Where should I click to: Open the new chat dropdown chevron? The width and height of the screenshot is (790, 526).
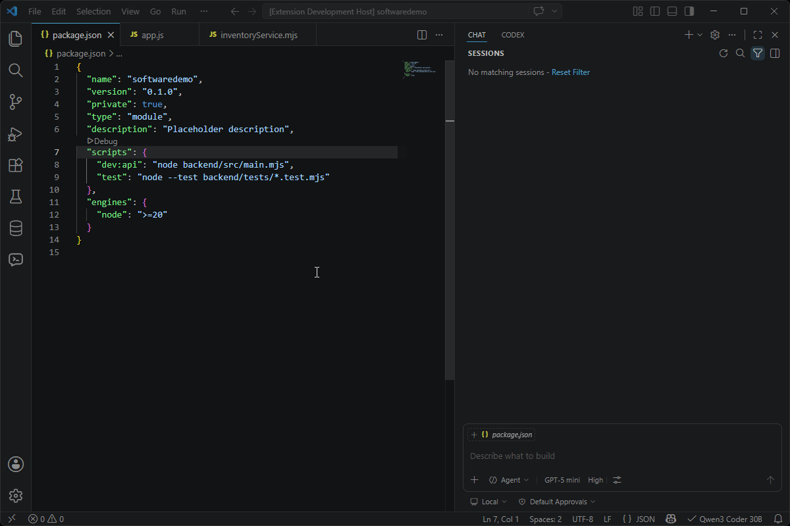700,35
